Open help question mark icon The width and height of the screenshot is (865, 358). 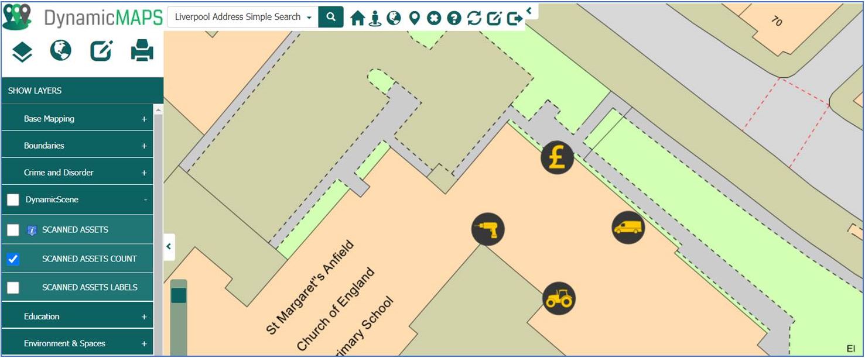point(454,18)
